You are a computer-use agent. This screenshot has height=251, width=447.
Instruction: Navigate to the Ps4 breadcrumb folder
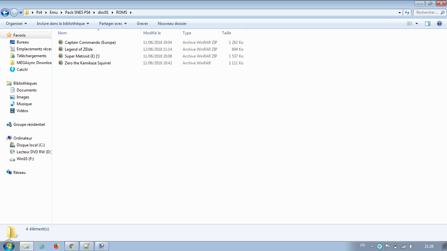39,12
